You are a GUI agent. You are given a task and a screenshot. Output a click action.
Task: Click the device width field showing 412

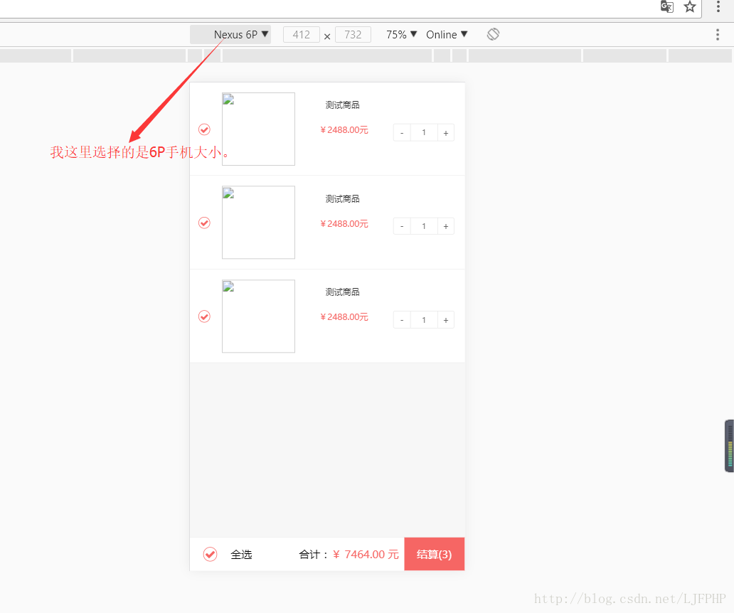[x=302, y=33]
